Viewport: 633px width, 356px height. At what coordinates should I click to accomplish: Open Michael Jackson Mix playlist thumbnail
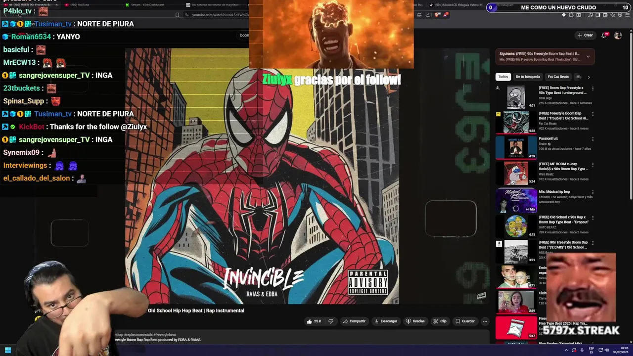[x=516, y=200]
